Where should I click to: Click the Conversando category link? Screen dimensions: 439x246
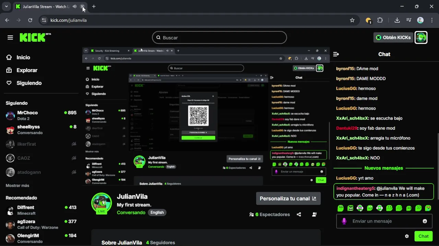coord(131,213)
